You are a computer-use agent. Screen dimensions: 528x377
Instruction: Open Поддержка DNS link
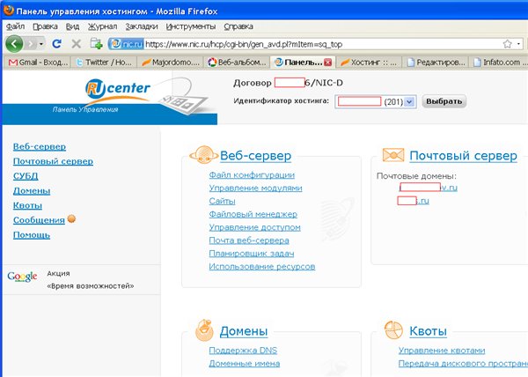(243, 351)
